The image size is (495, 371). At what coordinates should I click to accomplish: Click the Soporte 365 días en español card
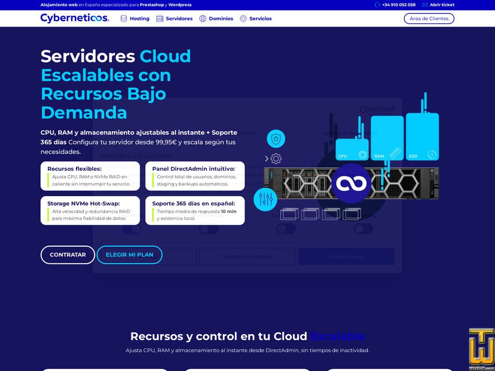[x=195, y=211]
